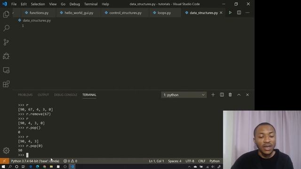Close the terminal panel
The width and height of the screenshot is (301, 169).
pyautogui.click(x=247, y=95)
